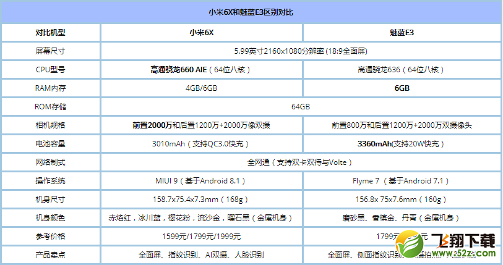
Task: Click the 高通骁龙660 AIE cell
Action: [202, 70]
